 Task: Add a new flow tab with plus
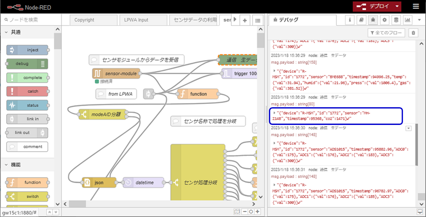244,20
